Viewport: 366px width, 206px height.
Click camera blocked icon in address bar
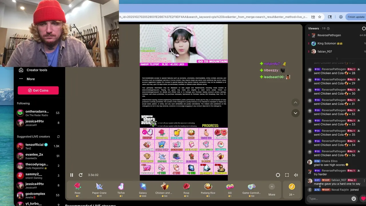(x=313, y=17)
